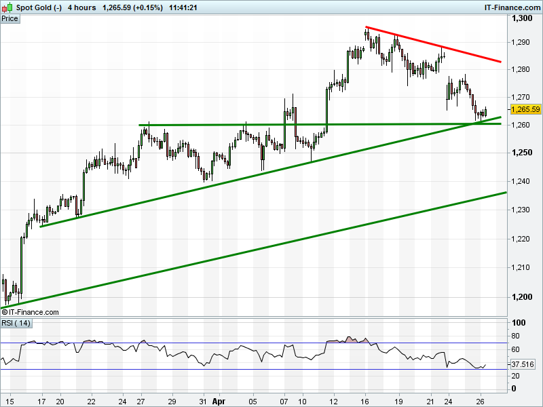
Task: Click the RSI axis 60 label
Action: pyautogui.click(x=515, y=349)
